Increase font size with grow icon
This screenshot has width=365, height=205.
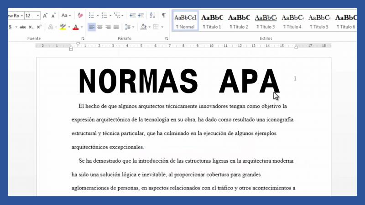[x=45, y=15]
